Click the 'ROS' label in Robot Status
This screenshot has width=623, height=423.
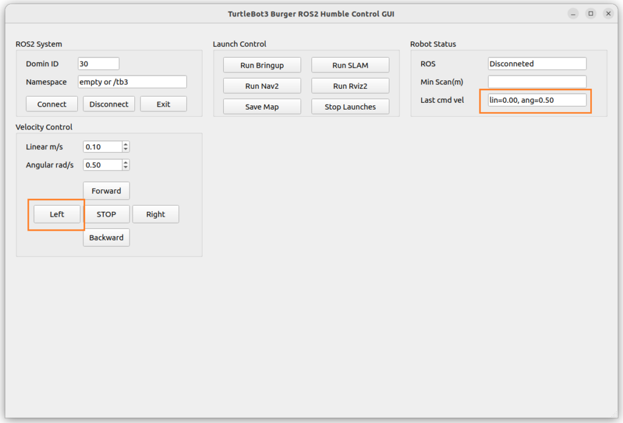[x=428, y=64]
